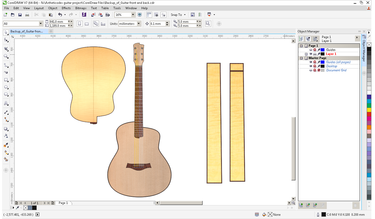The height and width of the screenshot is (219, 375).
Task: Toggle visibility of Desktop master layer
Action: coord(311,66)
